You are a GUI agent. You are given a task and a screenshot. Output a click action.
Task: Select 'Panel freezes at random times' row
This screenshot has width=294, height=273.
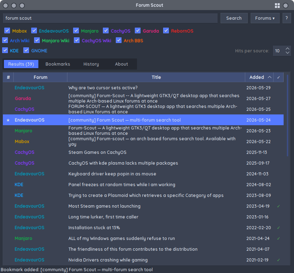click(143, 185)
